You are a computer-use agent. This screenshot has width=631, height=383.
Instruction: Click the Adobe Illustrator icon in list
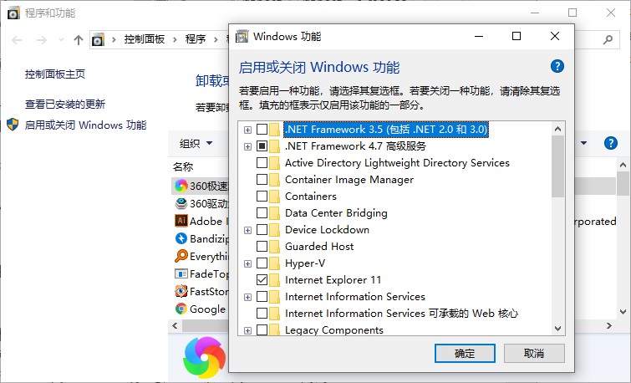click(181, 221)
